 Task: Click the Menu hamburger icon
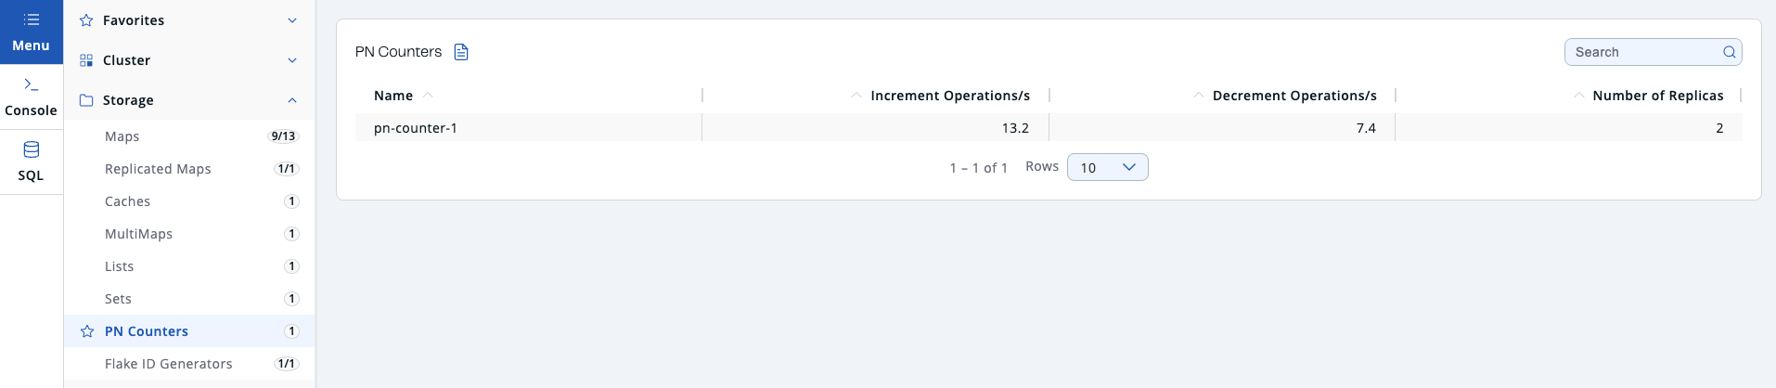tap(31, 19)
